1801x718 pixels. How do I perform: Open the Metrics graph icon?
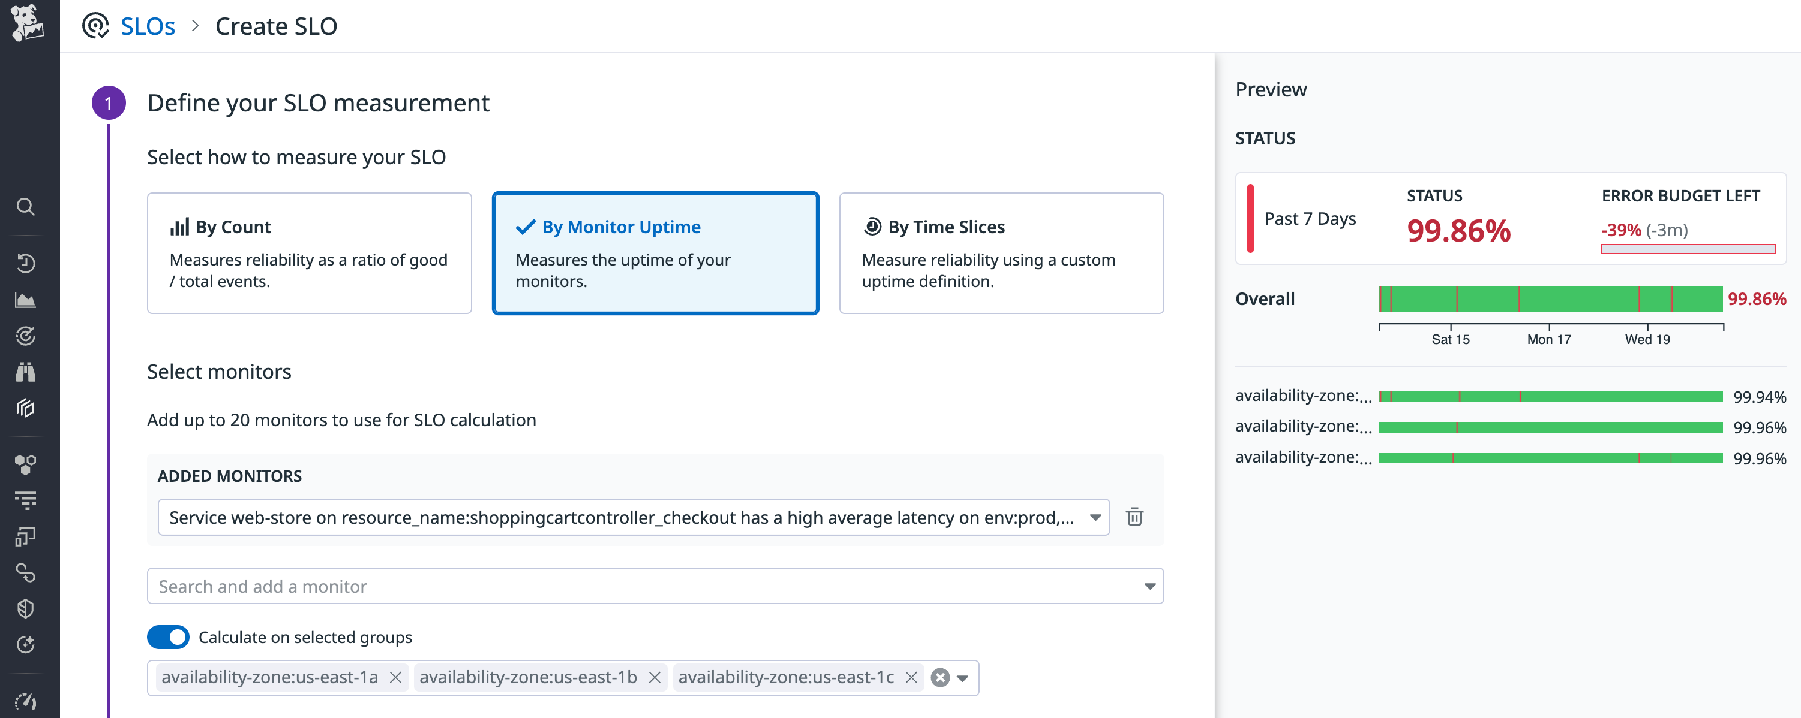[26, 300]
